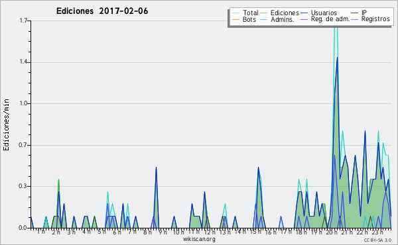Click the y-axis value 0.0
Image resolution: width=398 pixels, height=245 pixels.
[x=23, y=228]
